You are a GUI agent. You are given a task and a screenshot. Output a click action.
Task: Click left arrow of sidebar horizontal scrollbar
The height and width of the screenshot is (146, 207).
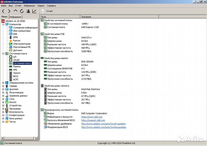2,138
